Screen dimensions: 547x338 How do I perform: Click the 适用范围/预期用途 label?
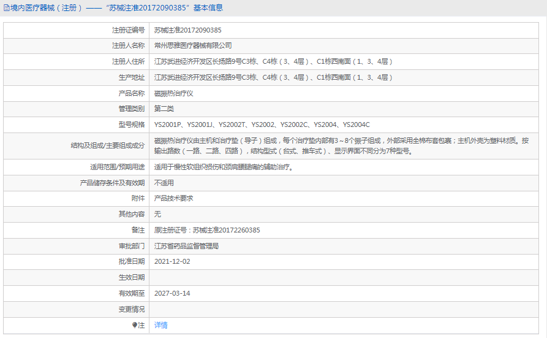click(x=117, y=167)
